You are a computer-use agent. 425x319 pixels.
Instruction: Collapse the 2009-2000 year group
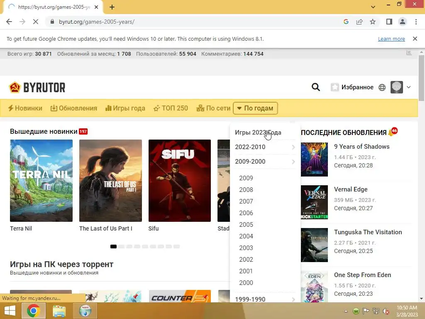tap(265, 162)
